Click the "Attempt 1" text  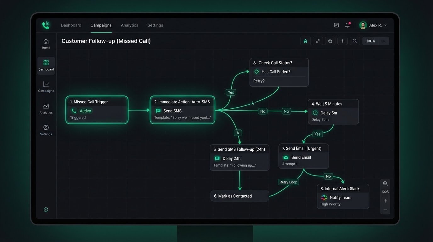(290, 164)
